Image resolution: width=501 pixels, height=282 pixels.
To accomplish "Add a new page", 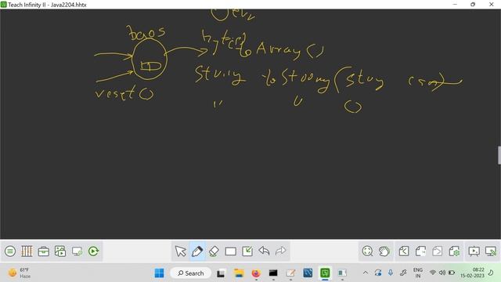I will coord(421,251).
